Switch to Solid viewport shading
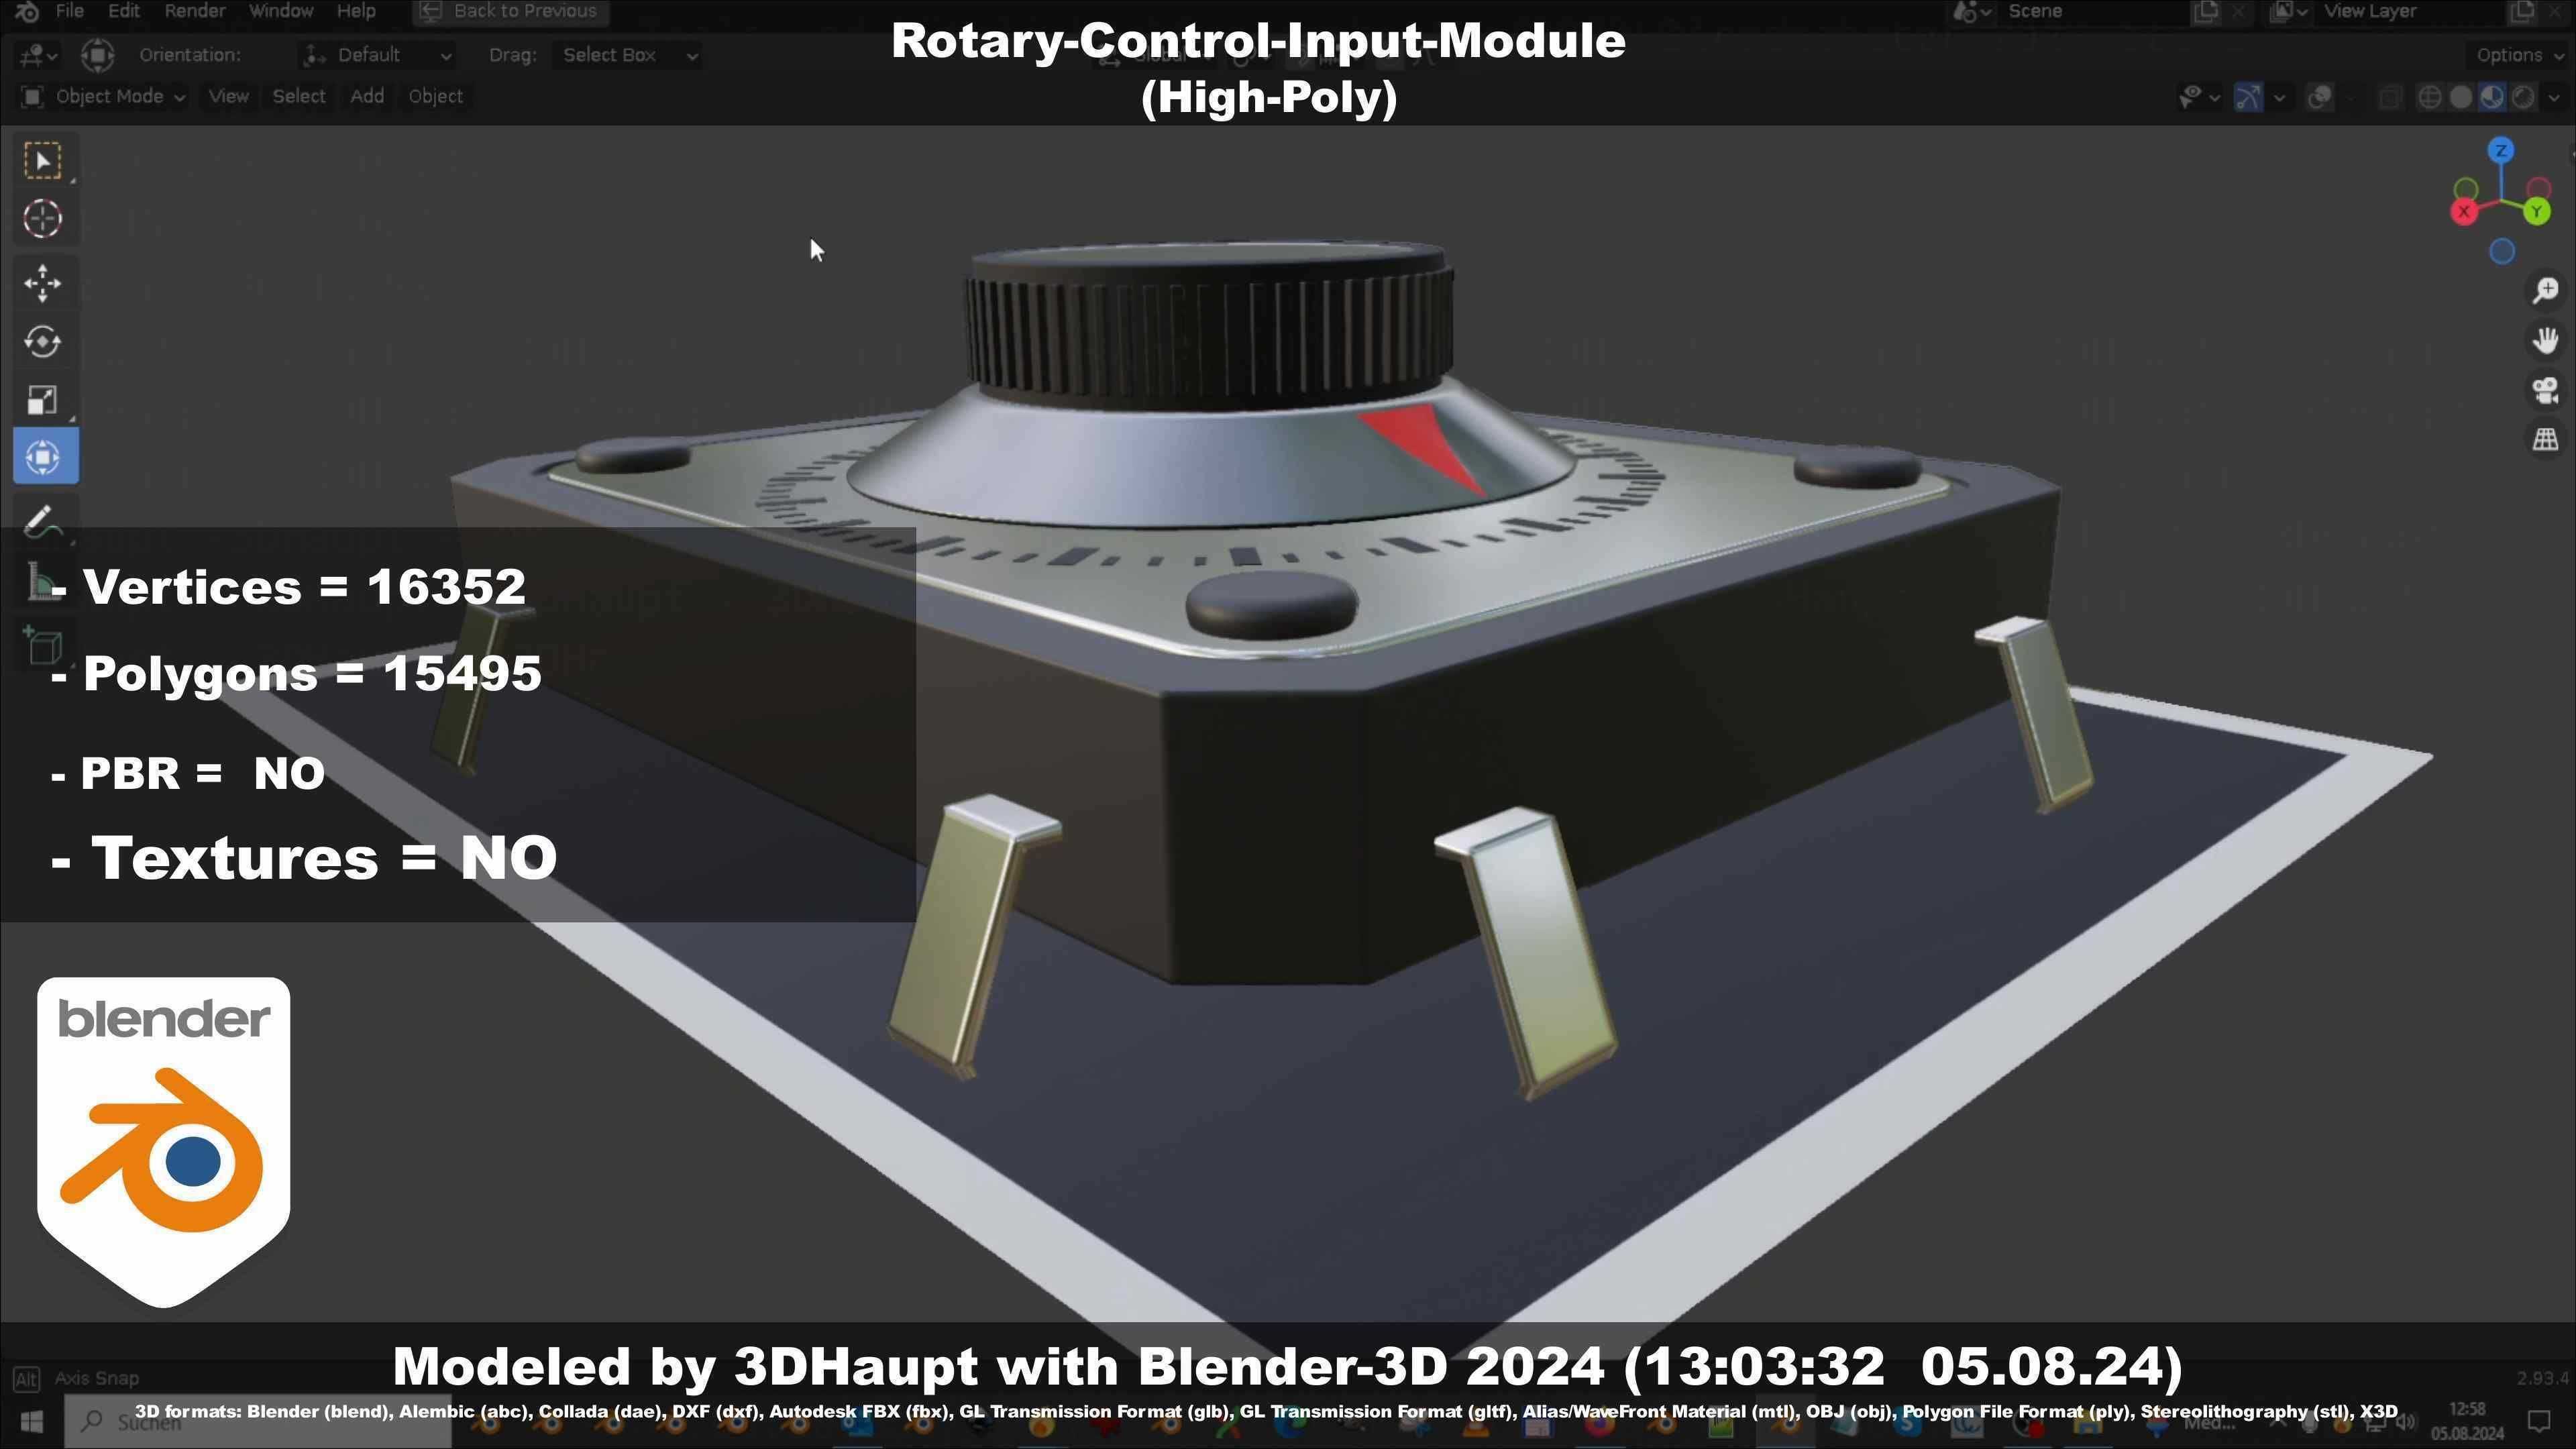 (2461, 97)
